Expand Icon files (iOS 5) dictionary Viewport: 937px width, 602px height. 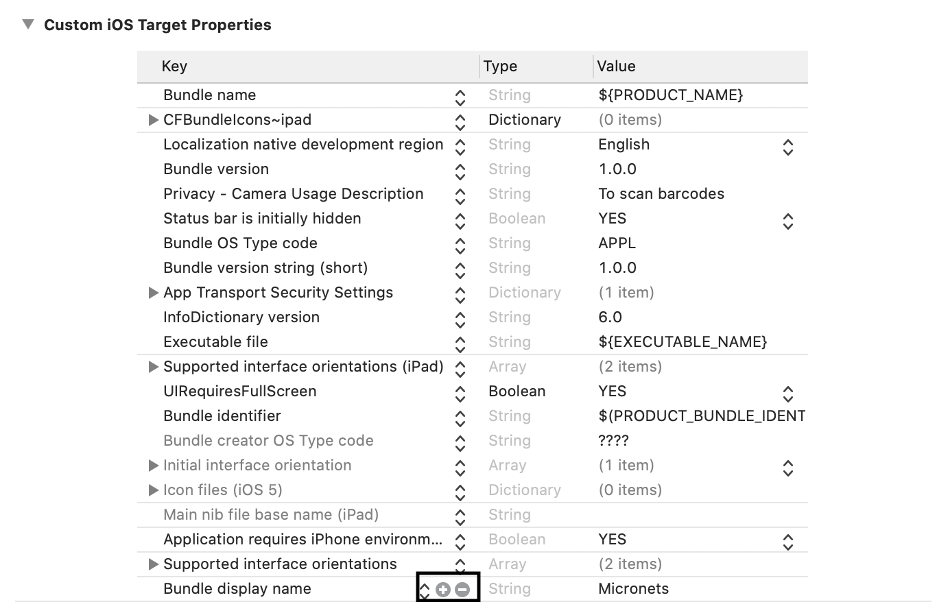click(x=154, y=490)
